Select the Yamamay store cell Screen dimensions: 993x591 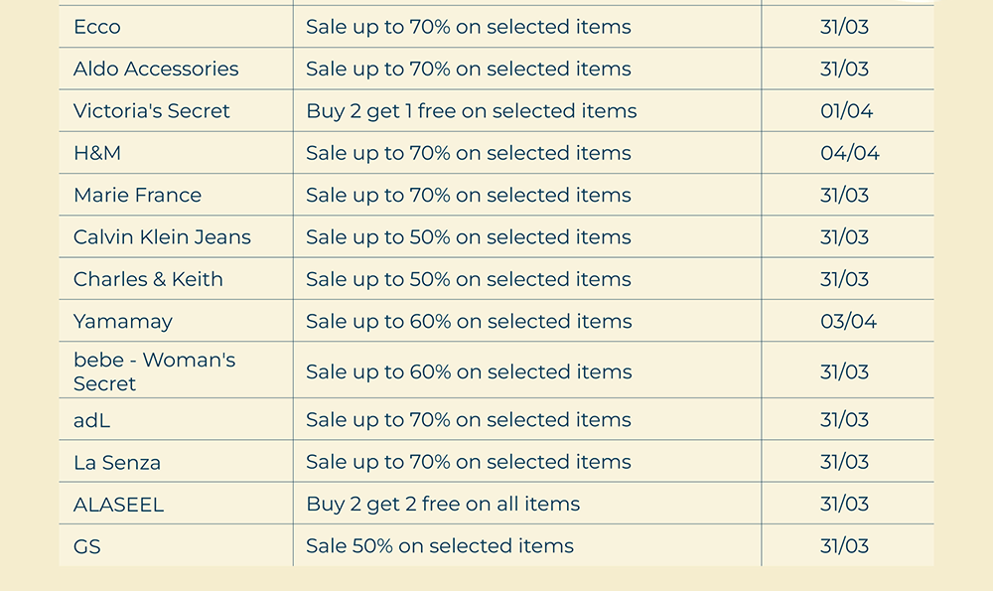[123, 322]
